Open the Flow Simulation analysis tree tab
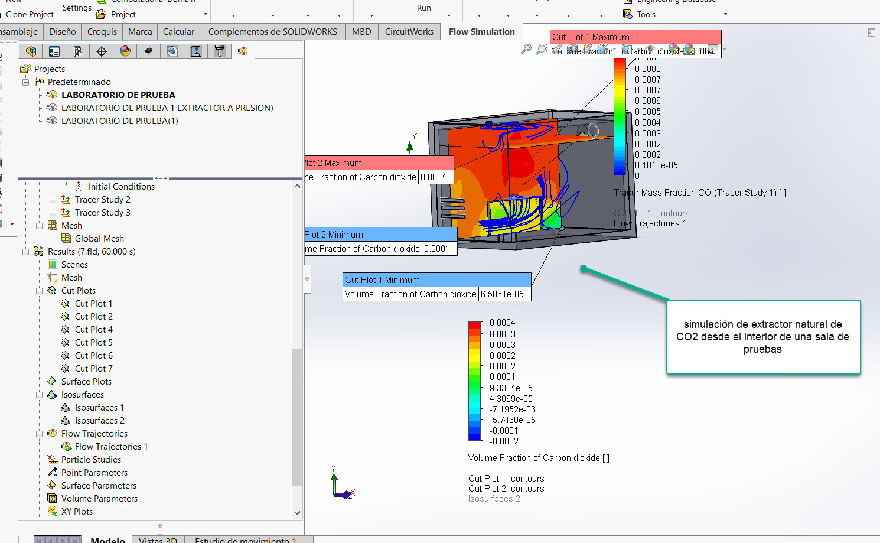The height and width of the screenshot is (543, 880). click(x=243, y=51)
